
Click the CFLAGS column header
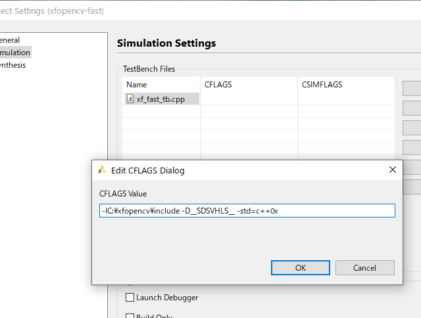click(218, 85)
